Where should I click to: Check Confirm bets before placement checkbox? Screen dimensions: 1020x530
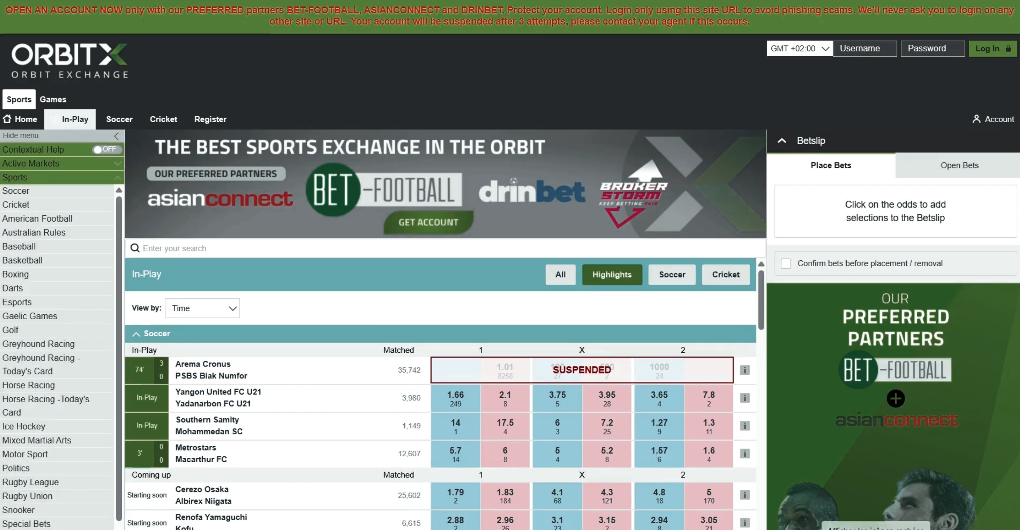point(786,264)
